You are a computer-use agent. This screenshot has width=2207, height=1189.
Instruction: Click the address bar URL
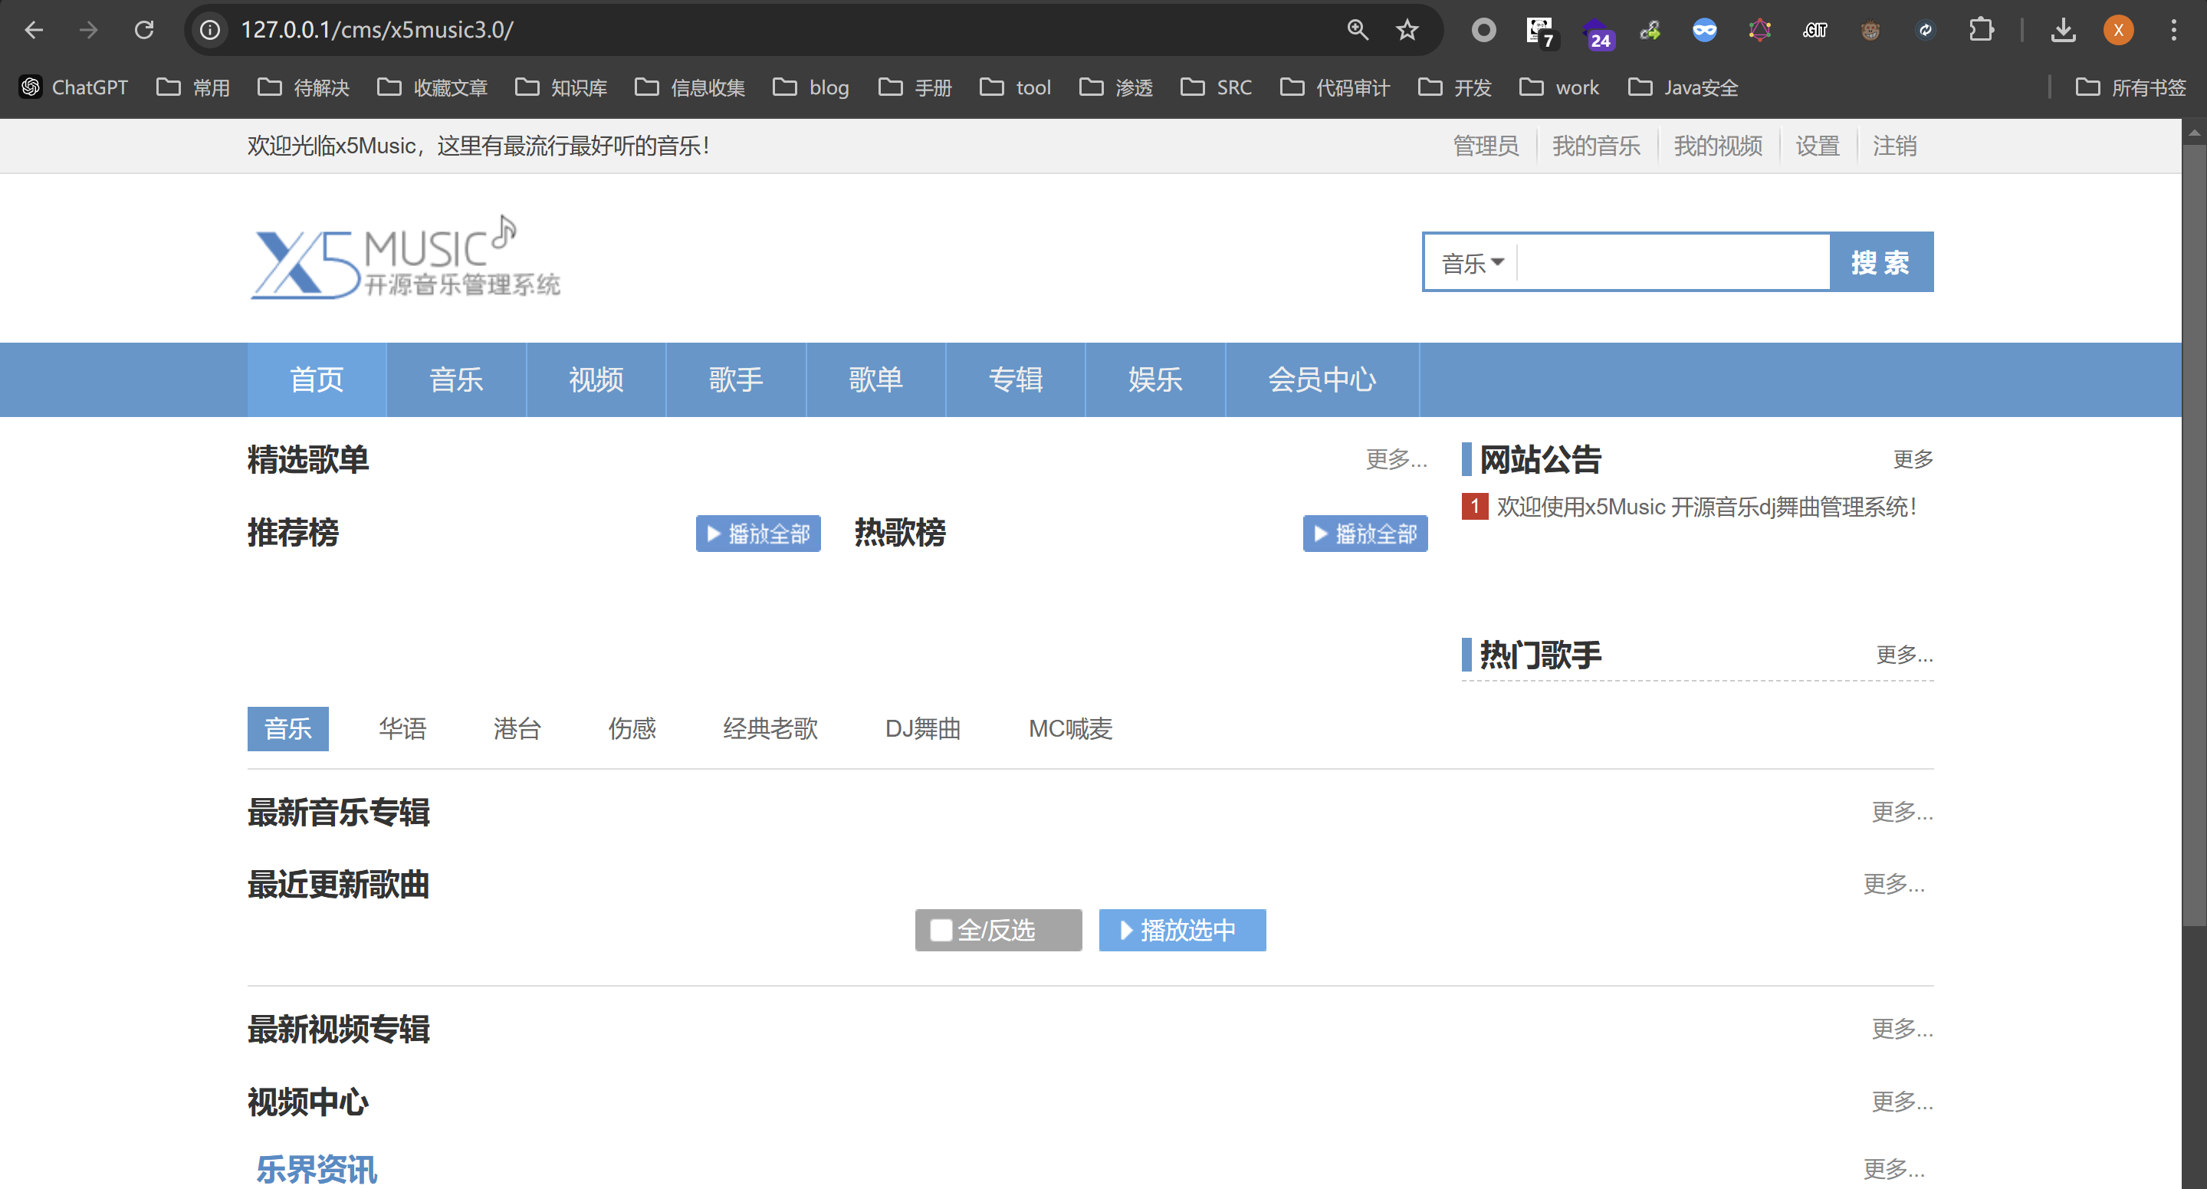tap(377, 30)
